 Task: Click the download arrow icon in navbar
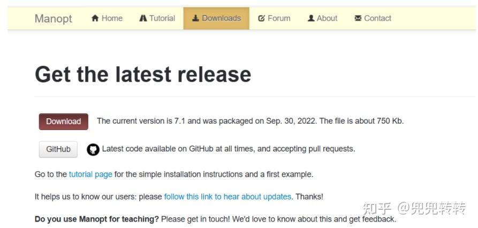tap(196, 18)
